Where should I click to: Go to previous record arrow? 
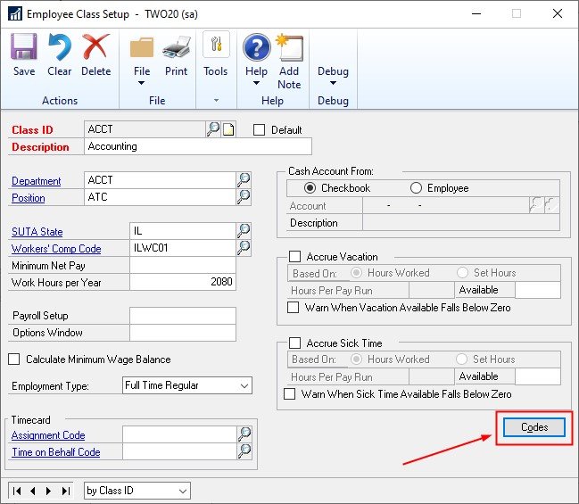[33, 491]
